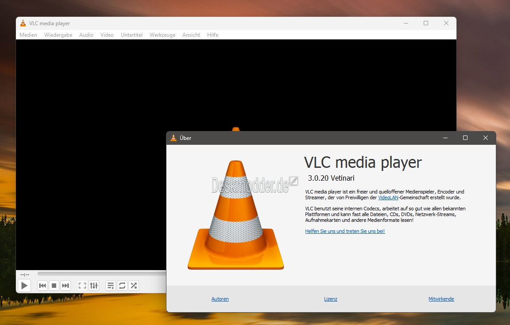
Task: Open extended settings equalizer icon
Action: [x=94, y=286]
